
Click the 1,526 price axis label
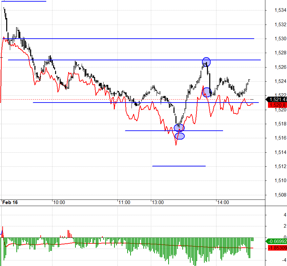(280, 67)
